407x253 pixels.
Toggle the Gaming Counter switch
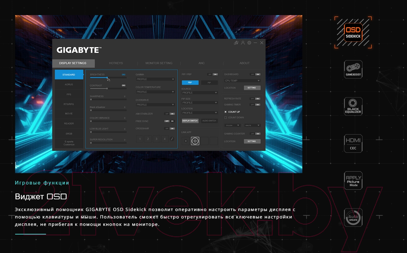[255, 134]
